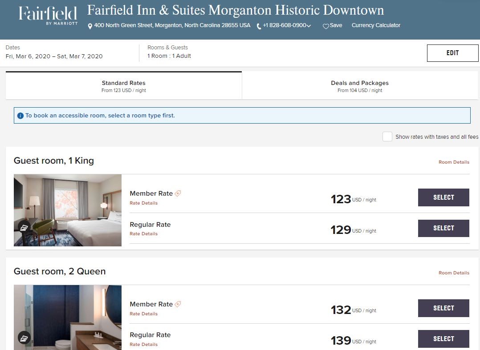
Task: Open Rate Details under 2 Queen Member Rate
Action: click(x=143, y=314)
